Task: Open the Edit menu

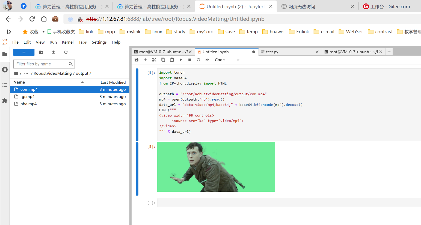Action: tap(27, 42)
